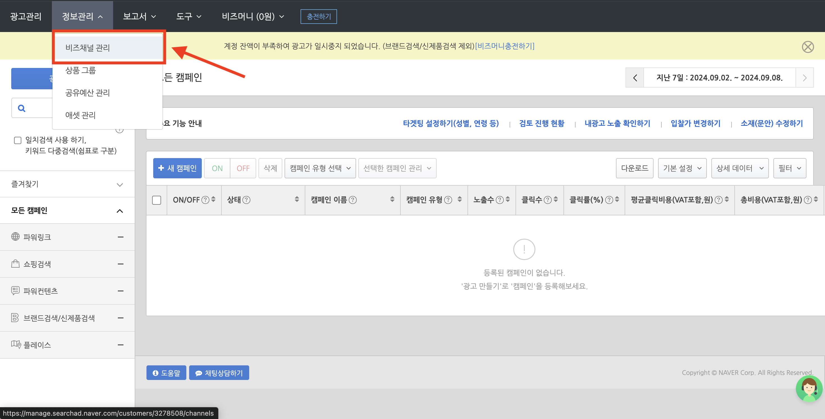The height and width of the screenshot is (419, 825).
Task: Open 입찰가 변경하기 link
Action: (x=695, y=123)
